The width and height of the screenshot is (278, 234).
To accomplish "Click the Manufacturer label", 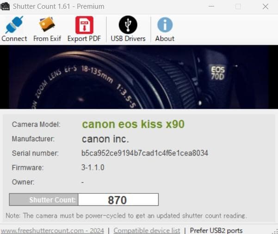I will 33,139.
